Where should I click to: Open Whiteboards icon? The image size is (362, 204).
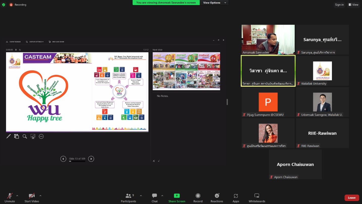point(257,196)
